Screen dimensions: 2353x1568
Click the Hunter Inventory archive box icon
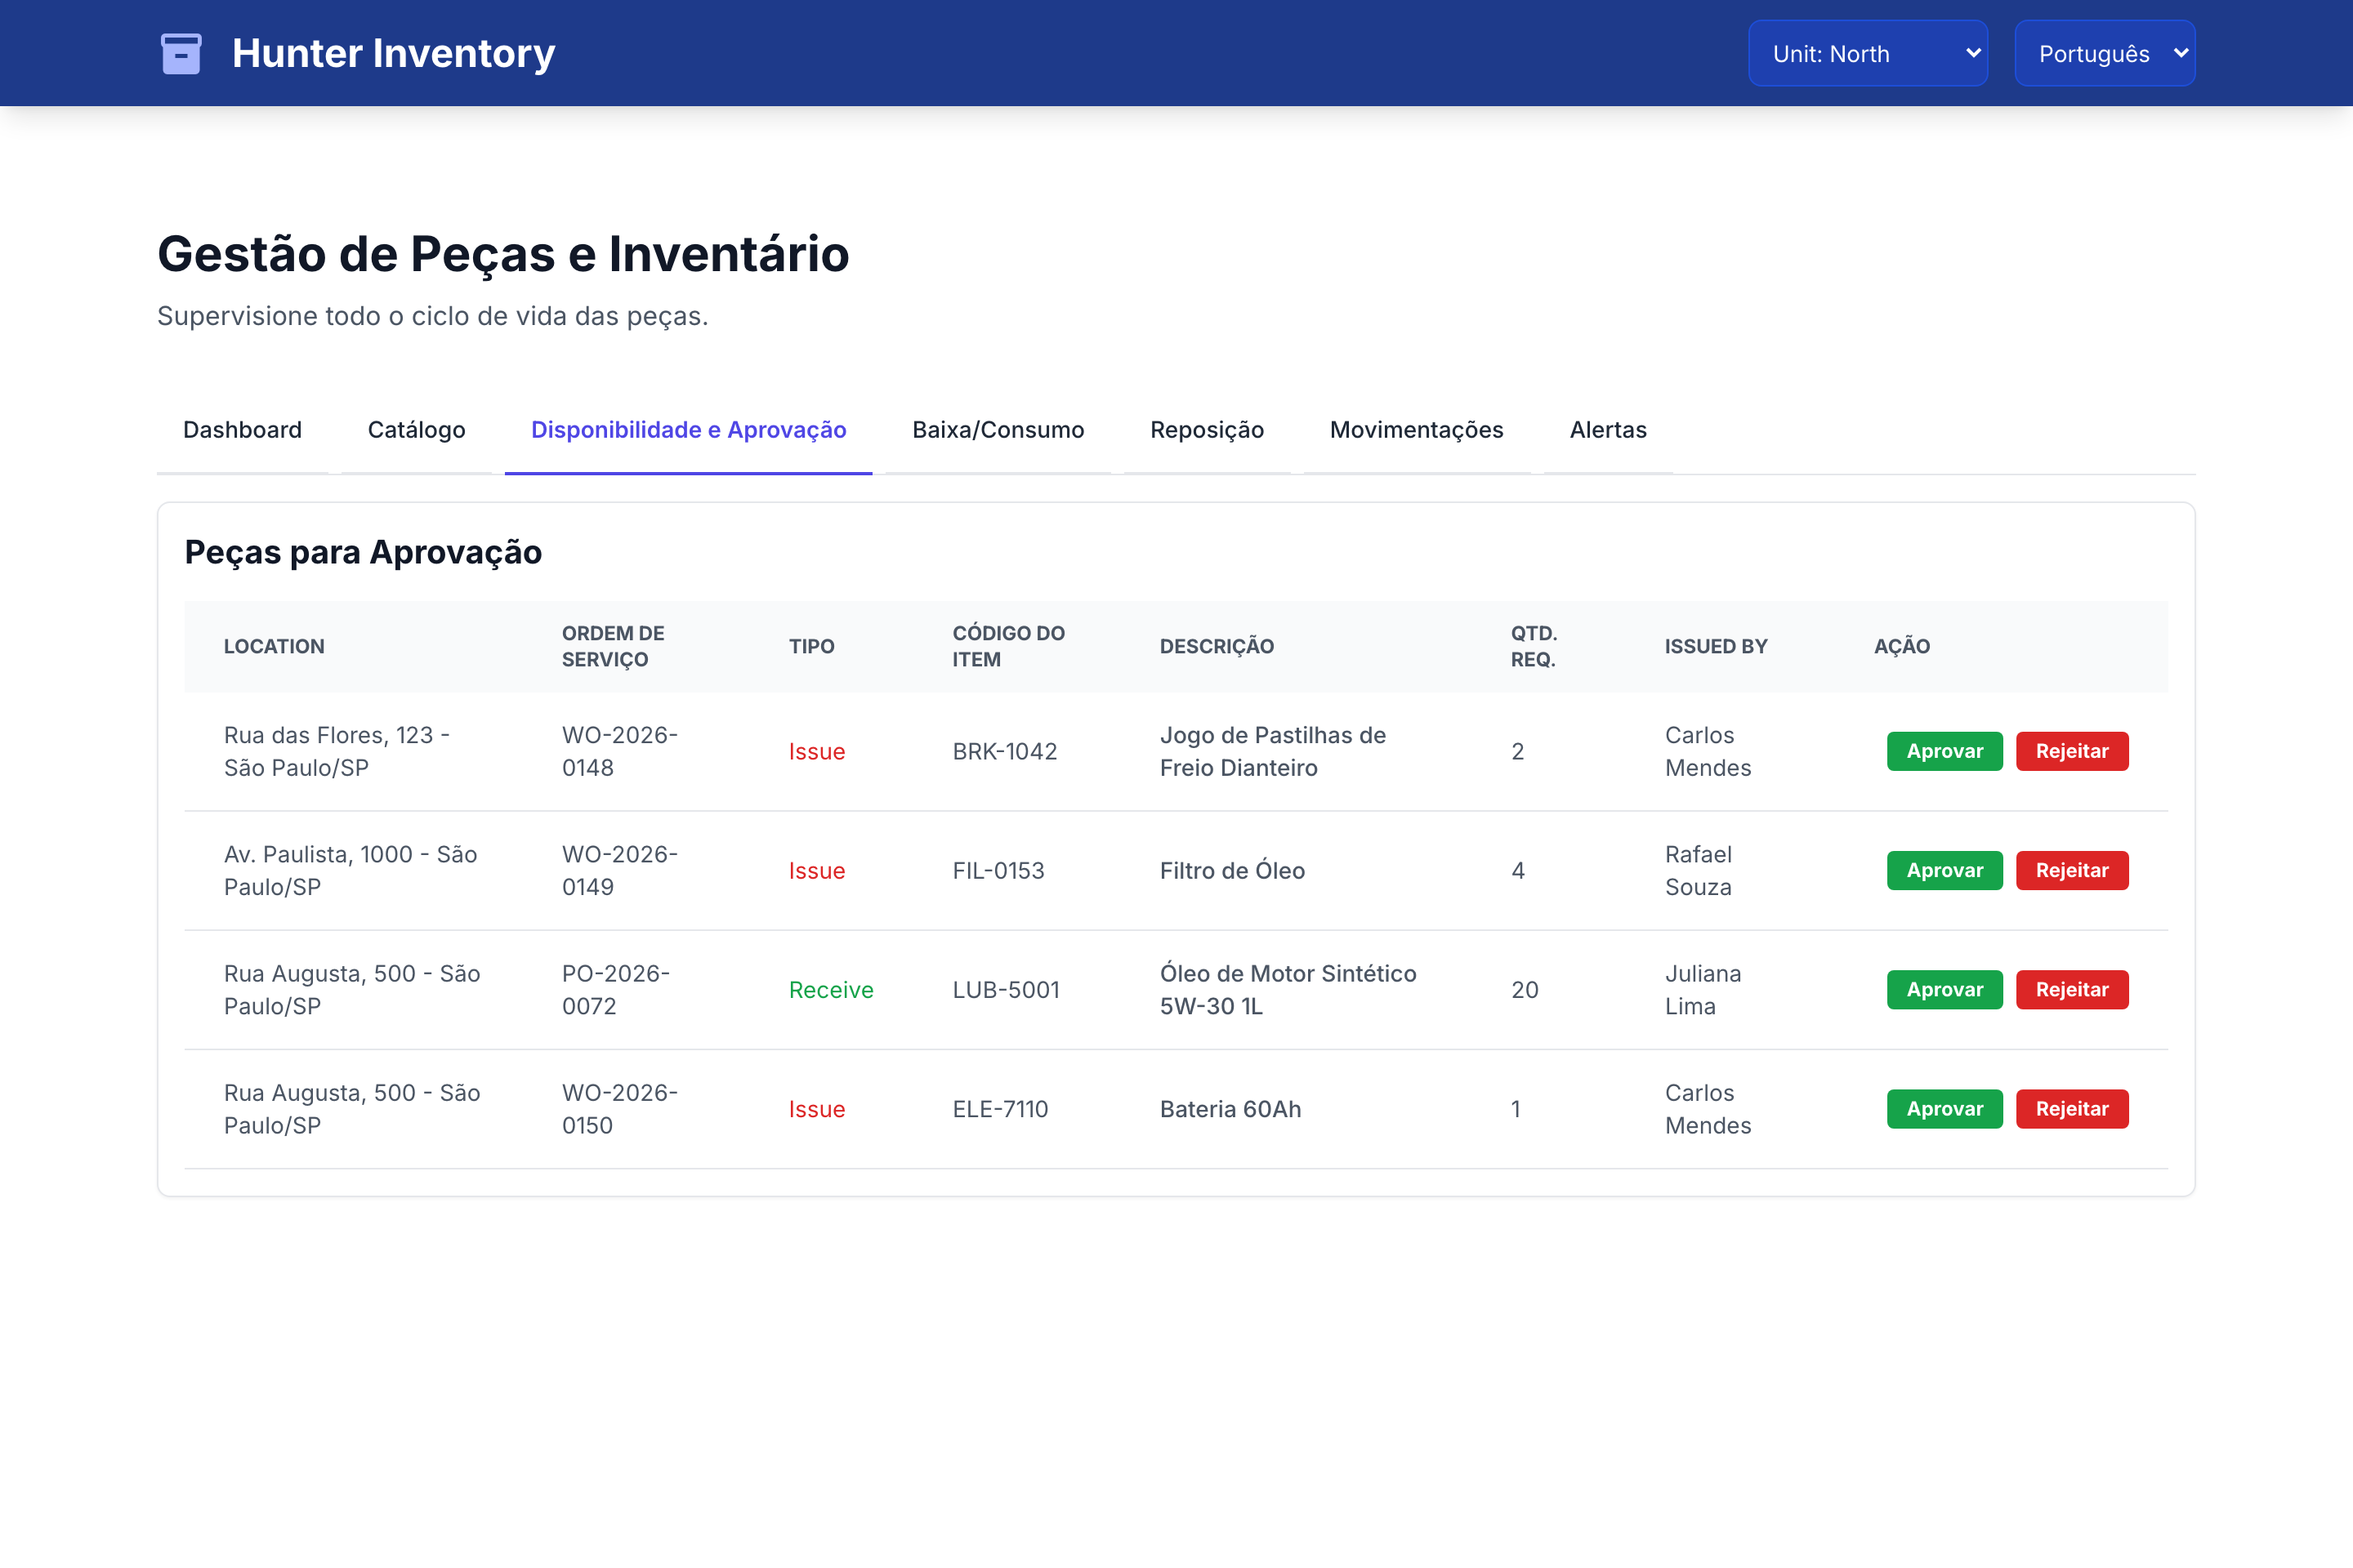click(181, 53)
